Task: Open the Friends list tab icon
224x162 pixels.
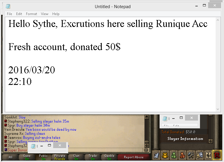Action: 165,155
